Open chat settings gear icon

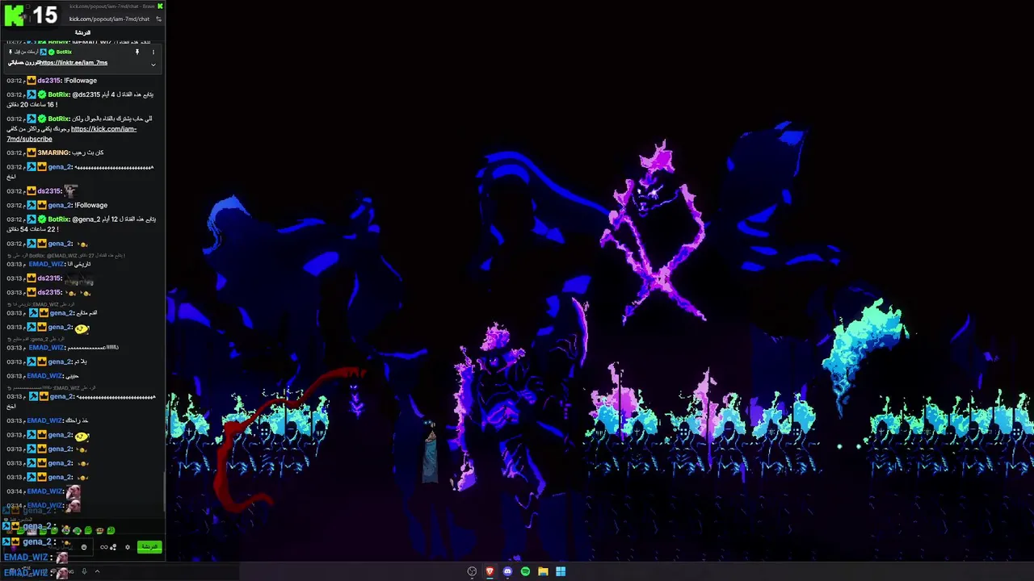127,547
